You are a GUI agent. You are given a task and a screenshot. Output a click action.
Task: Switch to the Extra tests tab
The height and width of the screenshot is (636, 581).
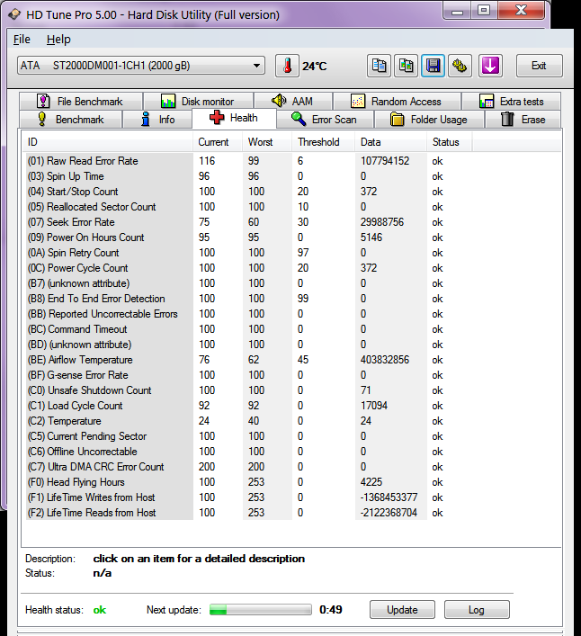[511, 101]
